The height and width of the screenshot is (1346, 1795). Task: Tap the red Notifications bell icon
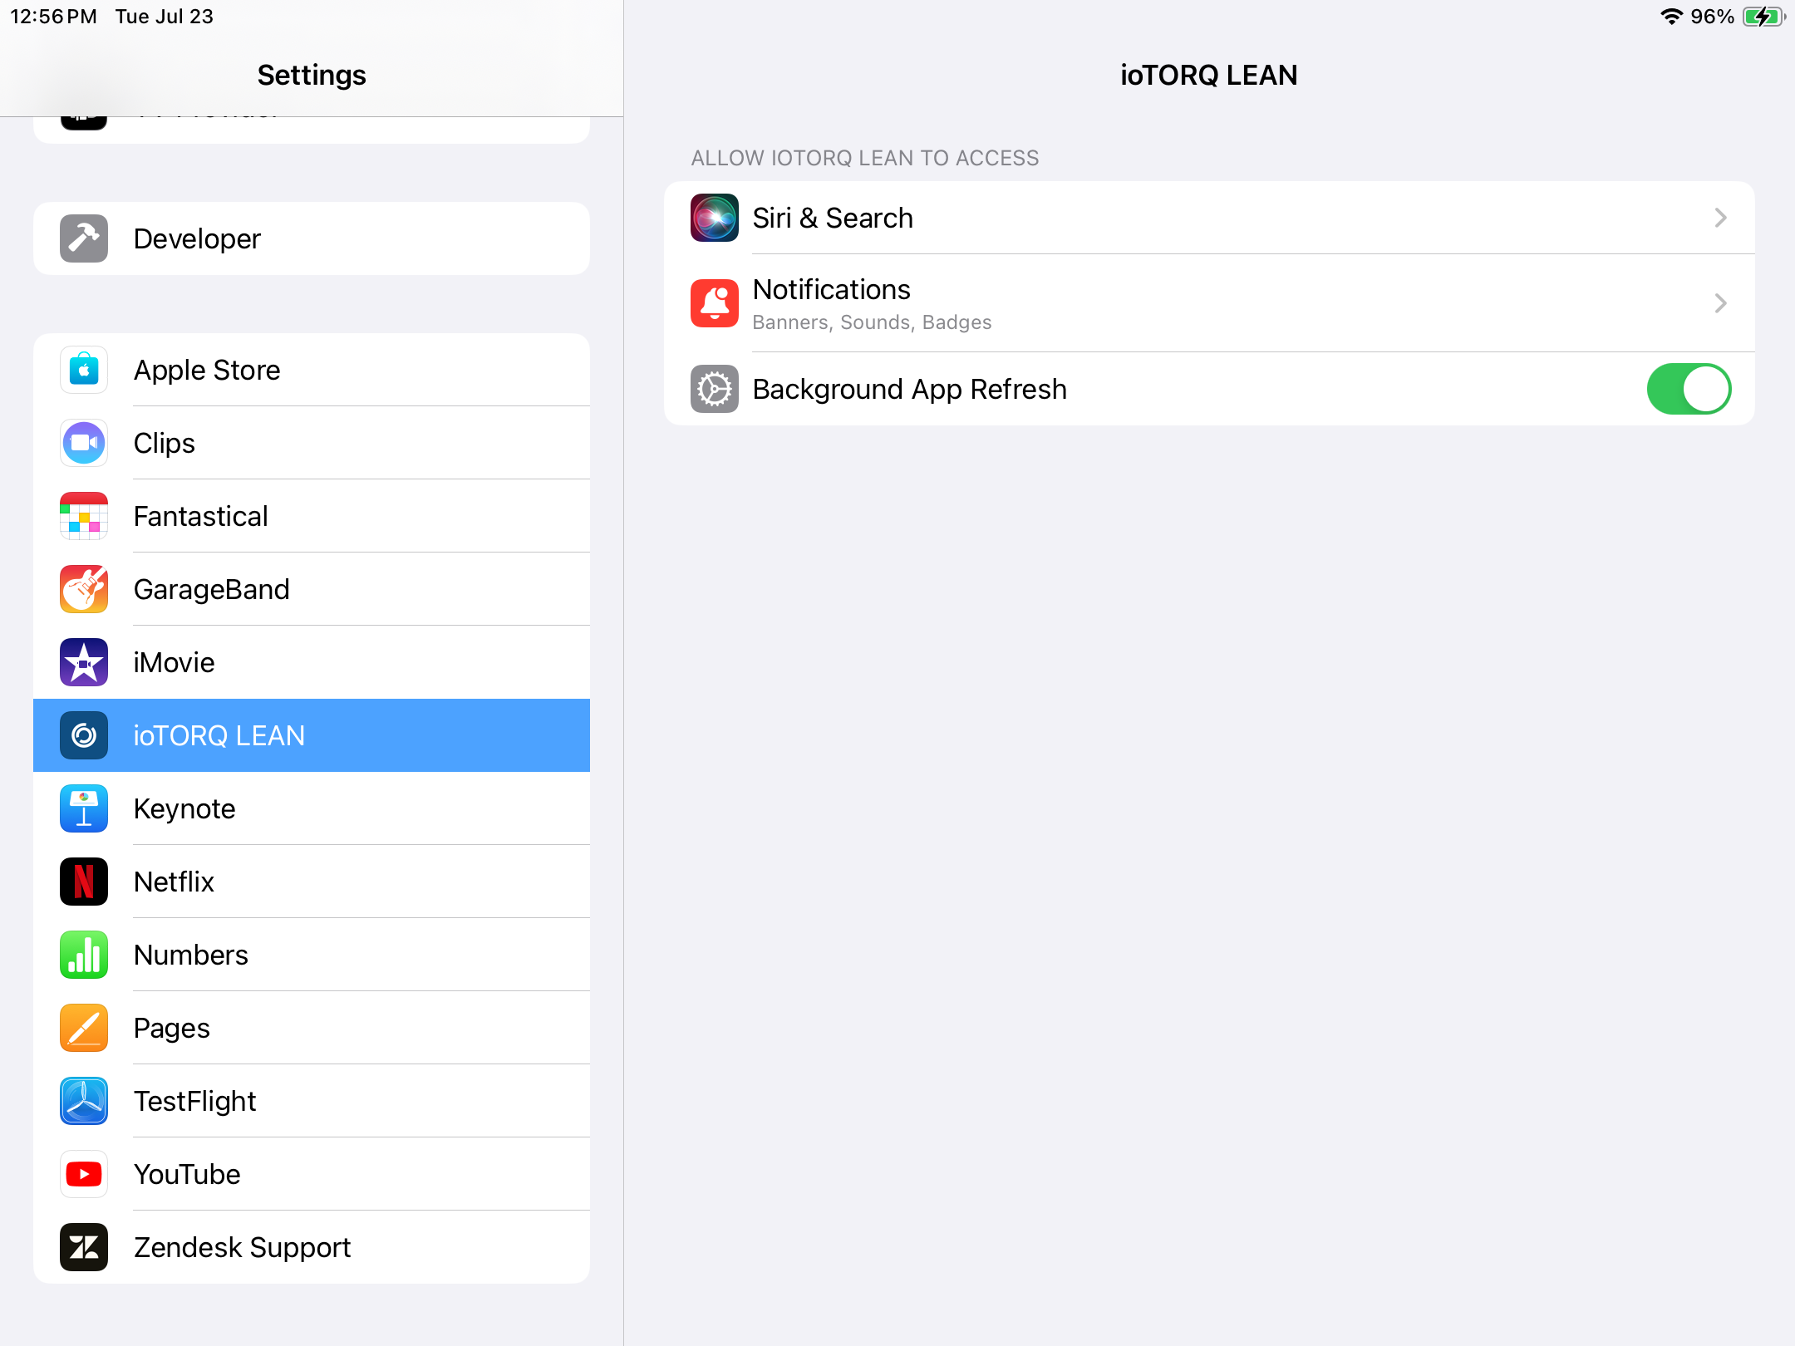point(715,303)
